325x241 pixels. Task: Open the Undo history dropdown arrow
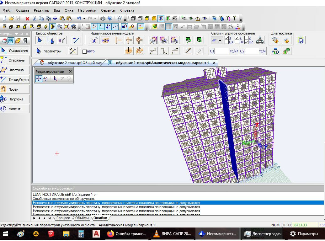[84, 19]
